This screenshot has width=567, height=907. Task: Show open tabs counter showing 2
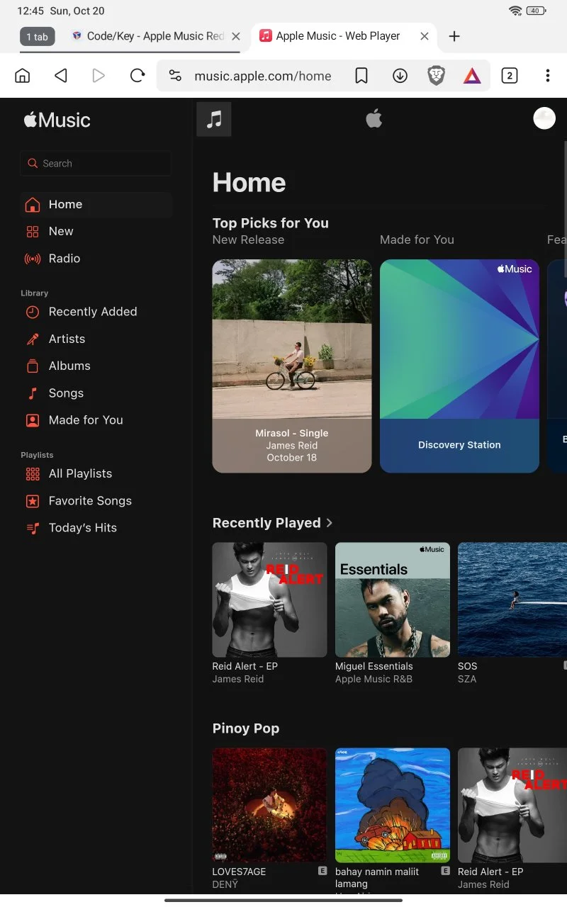pyautogui.click(x=510, y=76)
